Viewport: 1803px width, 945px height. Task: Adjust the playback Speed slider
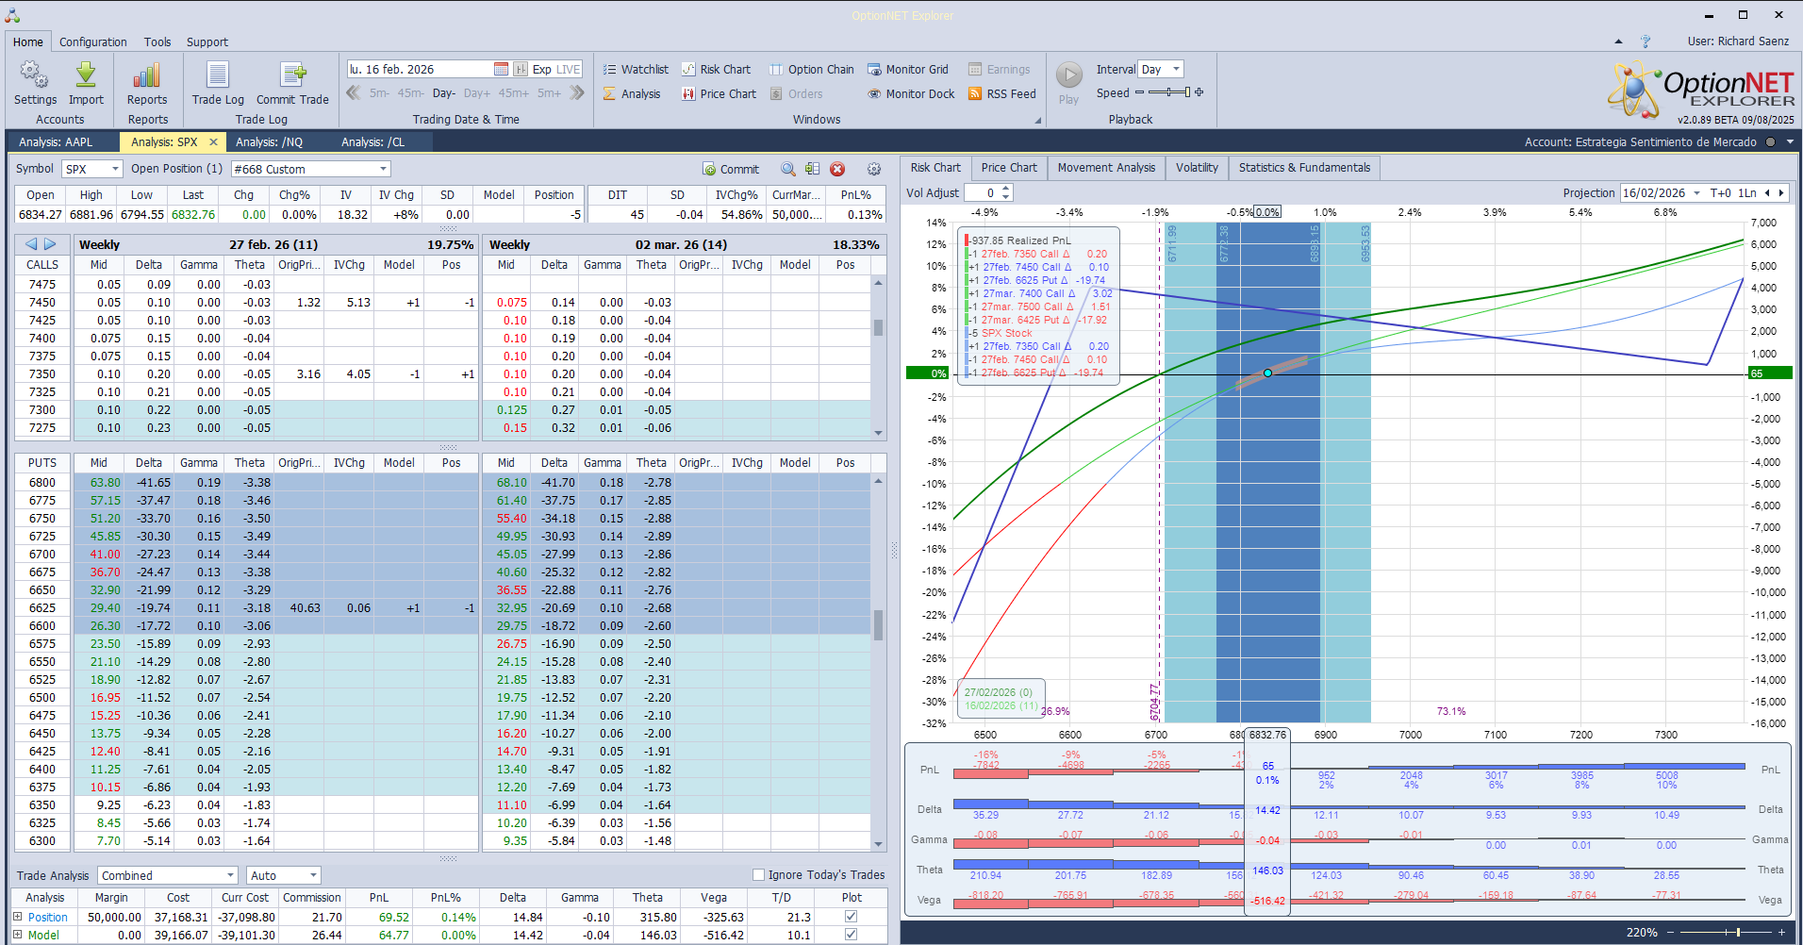(x=1169, y=92)
